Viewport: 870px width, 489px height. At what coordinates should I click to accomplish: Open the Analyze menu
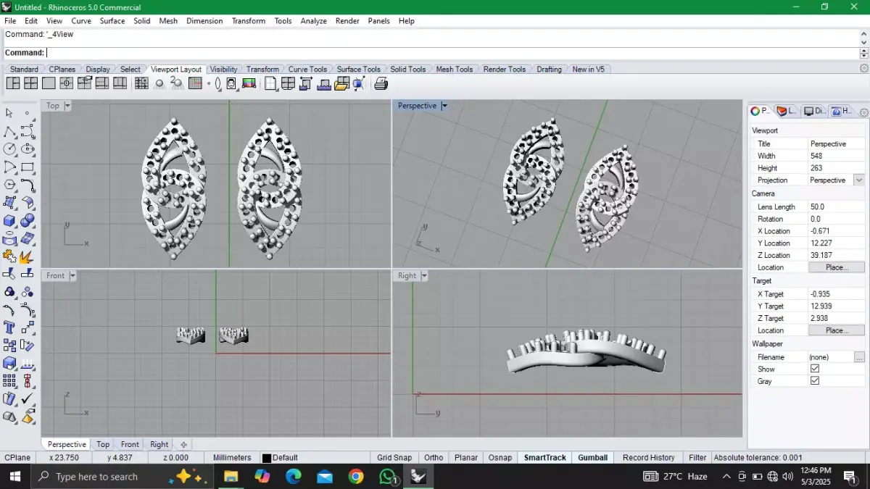[x=313, y=21]
